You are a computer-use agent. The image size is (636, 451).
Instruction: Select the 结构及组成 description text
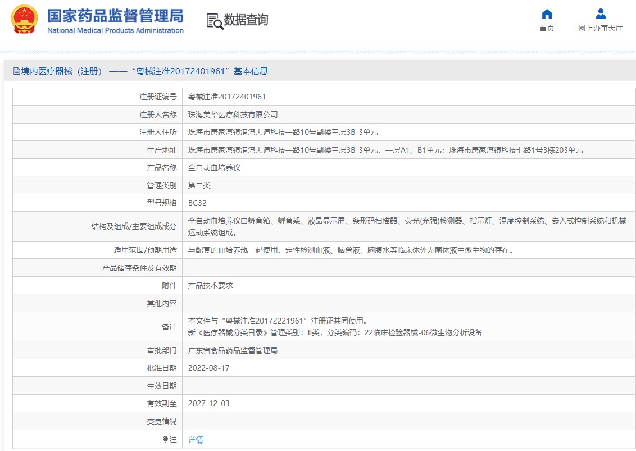coord(407,227)
